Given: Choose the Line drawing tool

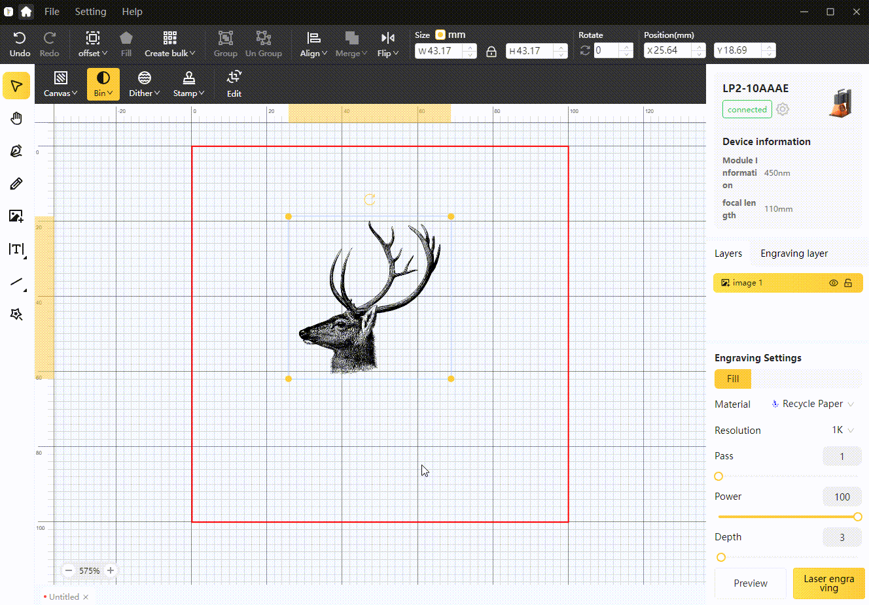Looking at the screenshot, I should click(16, 282).
